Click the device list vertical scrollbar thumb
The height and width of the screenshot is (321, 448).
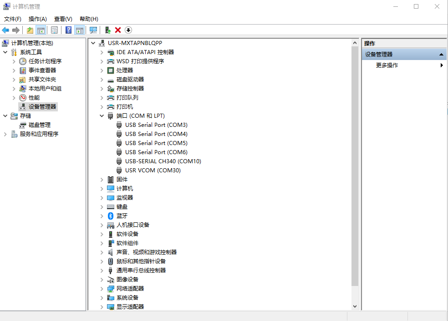click(x=355, y=166)
